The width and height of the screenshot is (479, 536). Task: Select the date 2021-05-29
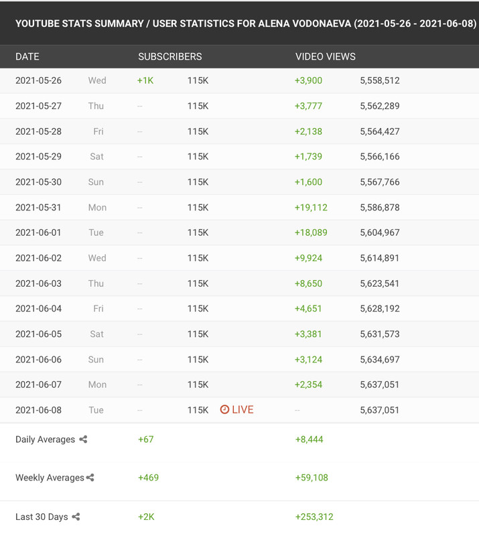pyautogui.click(x=39, y=156)
